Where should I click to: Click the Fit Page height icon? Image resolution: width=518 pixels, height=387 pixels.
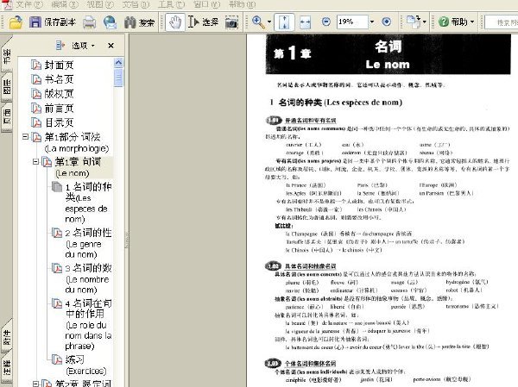pos(284,22)
